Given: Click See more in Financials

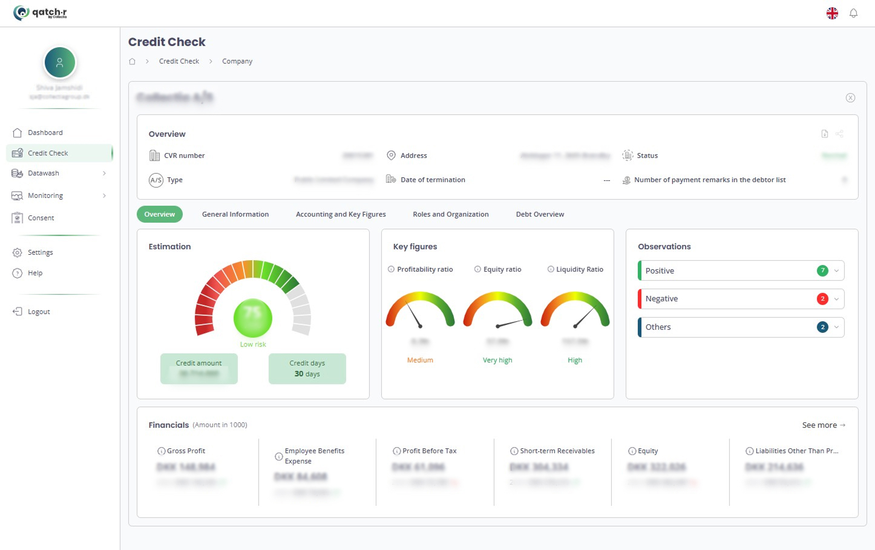Looking at the screenshot, I should [824, 425].
